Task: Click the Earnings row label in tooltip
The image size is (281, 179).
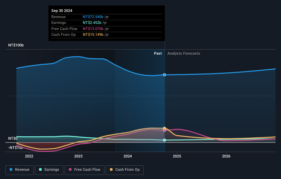Action: pos(59,23)
